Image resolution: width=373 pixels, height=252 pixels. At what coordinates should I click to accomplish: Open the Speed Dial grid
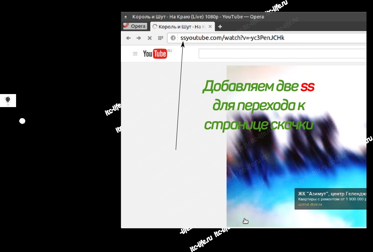161,38
